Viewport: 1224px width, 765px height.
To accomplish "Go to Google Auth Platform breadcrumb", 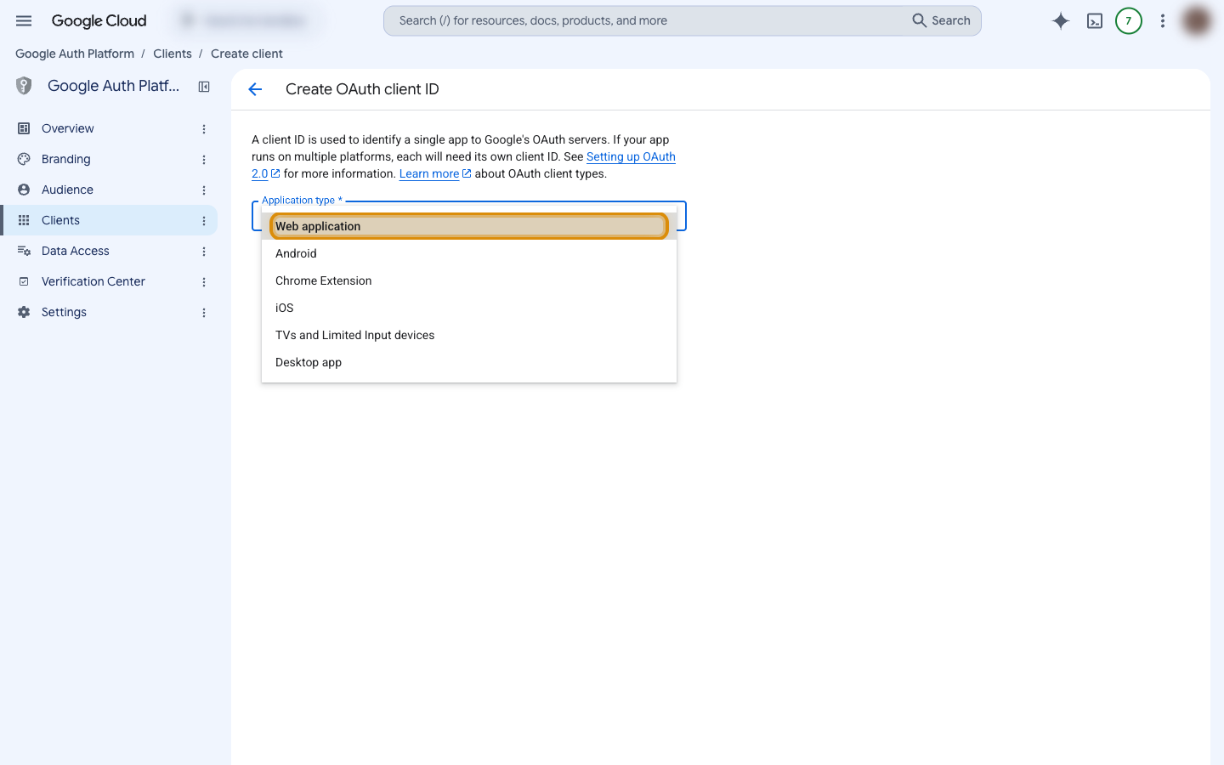I will tap(75, 54).
